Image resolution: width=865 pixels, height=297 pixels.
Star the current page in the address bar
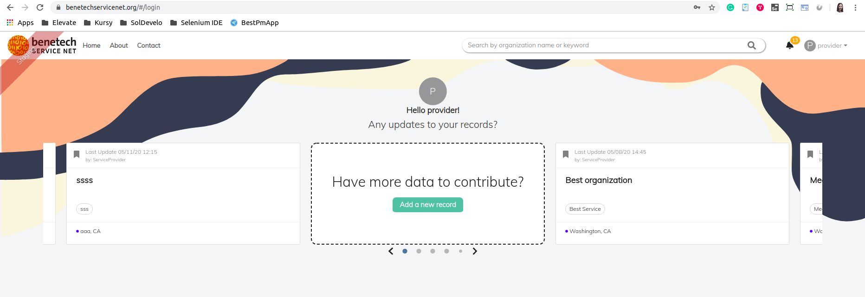pyautogui.click(x=712, y=7)
